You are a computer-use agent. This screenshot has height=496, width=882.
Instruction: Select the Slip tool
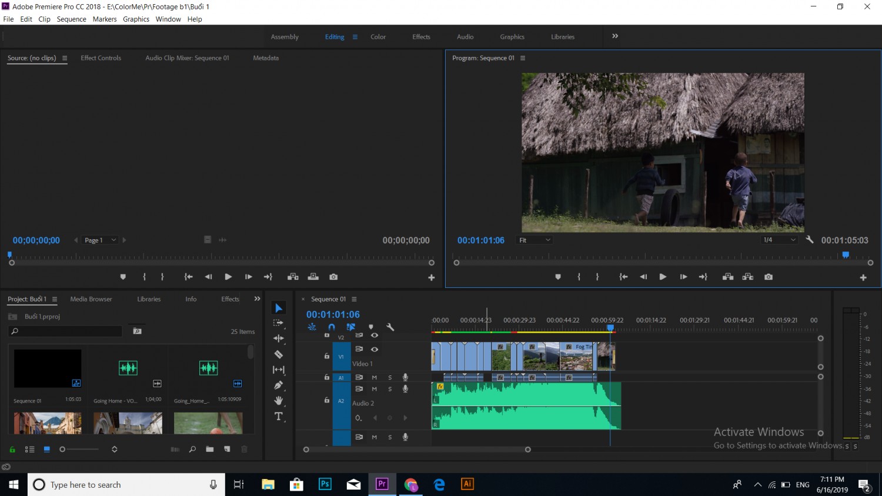click(x=279, y=370)
